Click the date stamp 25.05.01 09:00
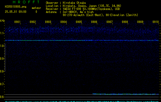161x102 pixels. point(16,12)
